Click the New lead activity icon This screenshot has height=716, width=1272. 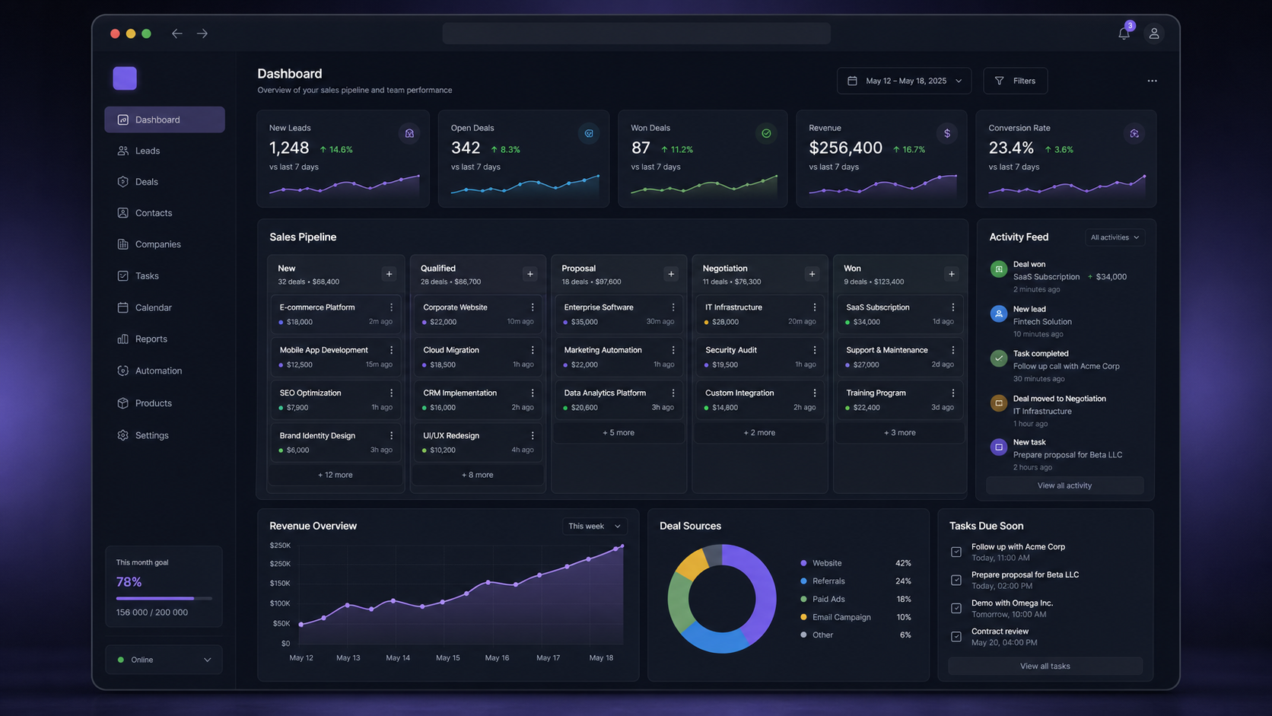coord(999,313)
